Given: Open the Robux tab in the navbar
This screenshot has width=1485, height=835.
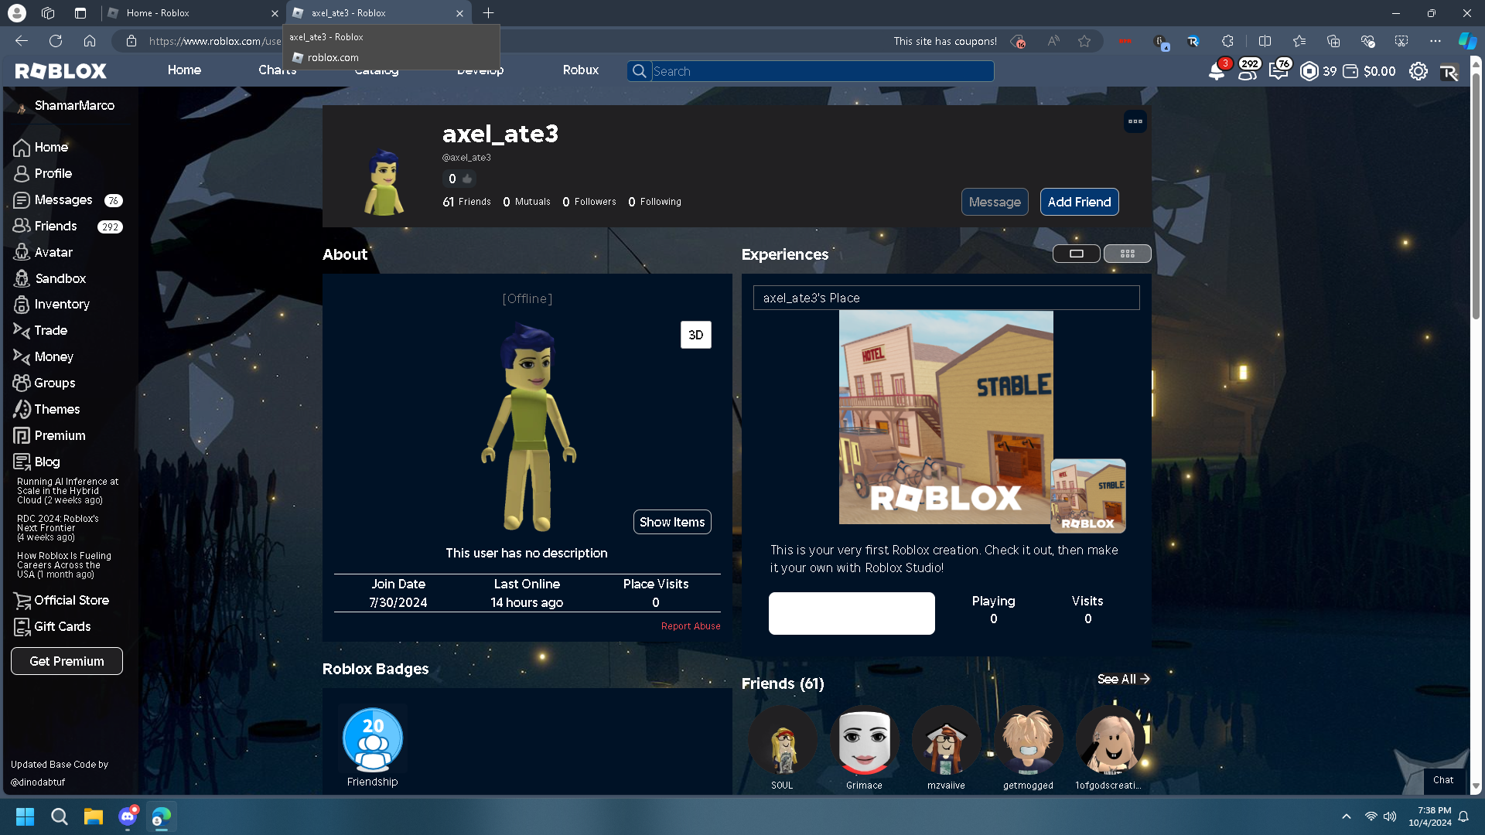Looking at the screenshot, I should 581,70.
